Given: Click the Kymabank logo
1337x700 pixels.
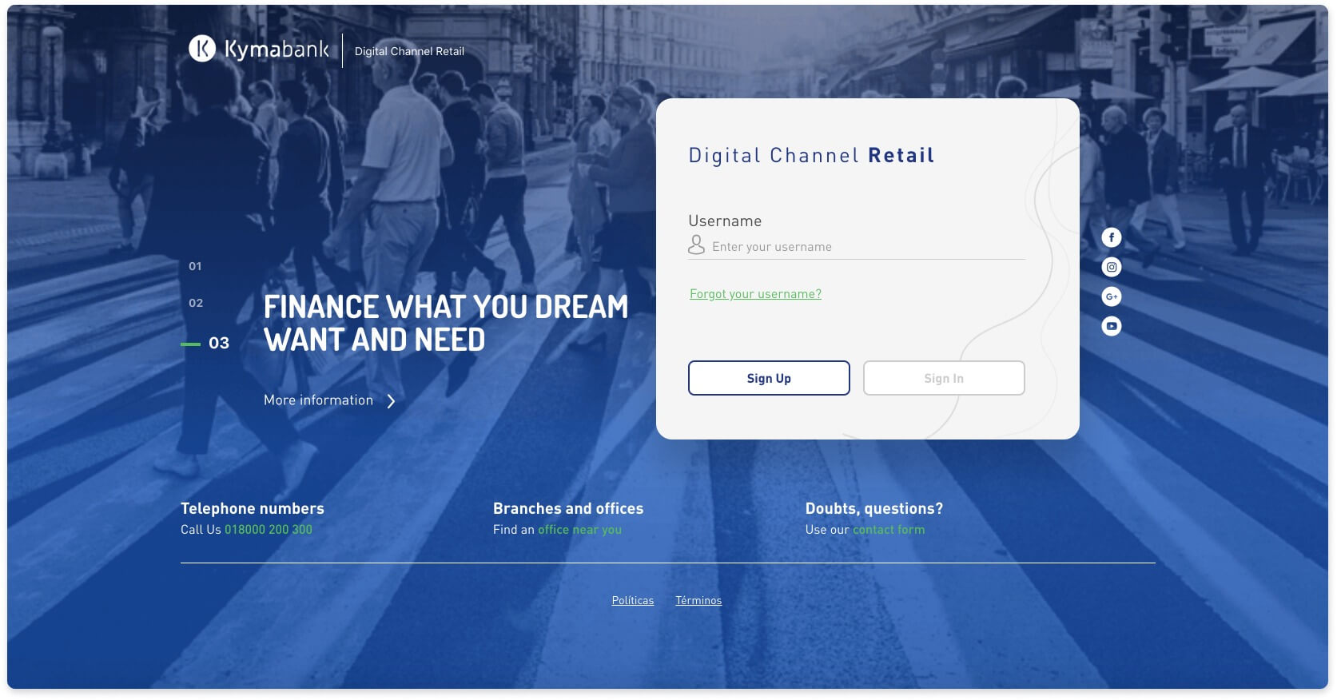Looking at the screenshot, I should point(259,50).
